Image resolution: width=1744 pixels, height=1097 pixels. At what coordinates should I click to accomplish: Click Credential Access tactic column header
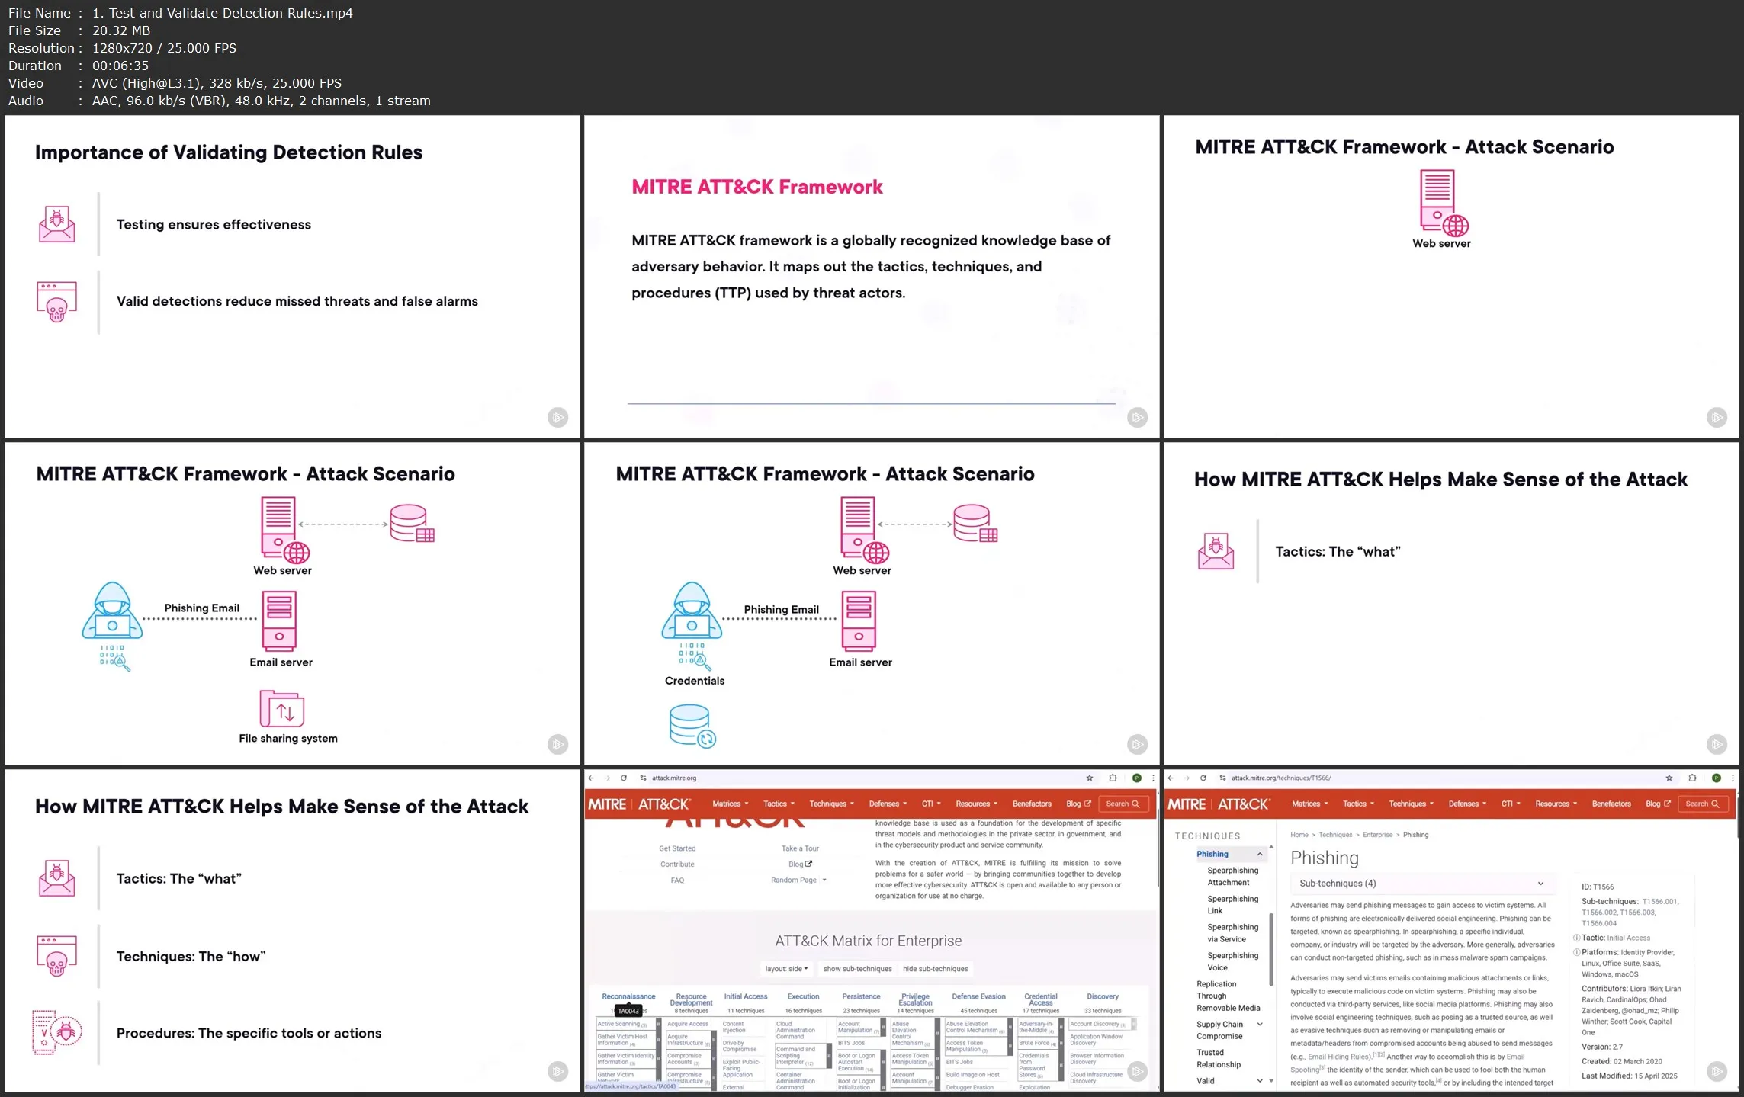[1040, 999]
